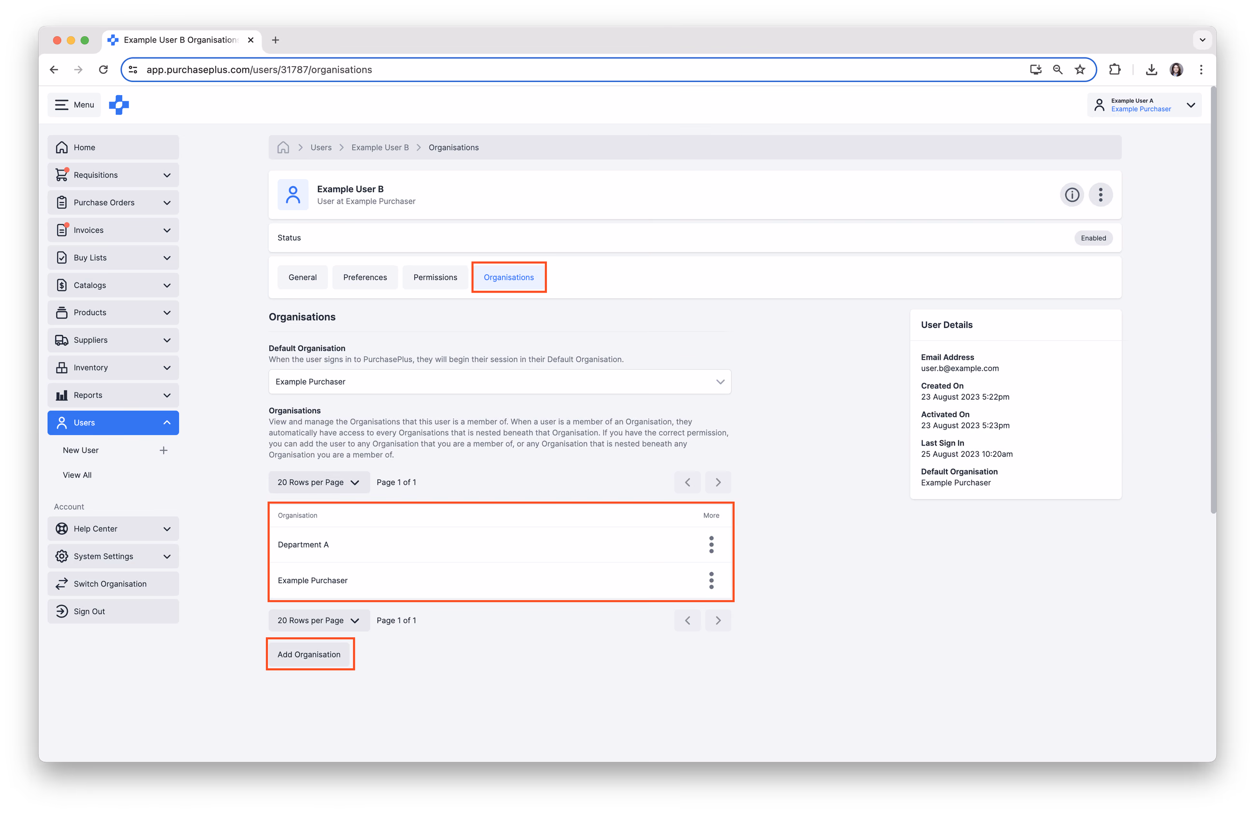The height and width of the screenshot is (813, 1255).
Task: Go to previous page below the table
Action: (687, 620)
